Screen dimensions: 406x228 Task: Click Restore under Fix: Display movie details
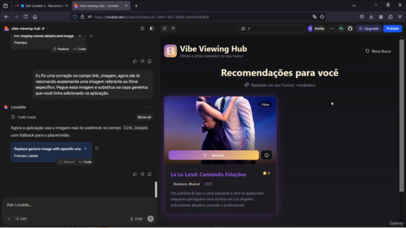[x=61, y=49]
